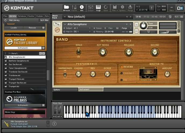Click the Remove library button

point(32,28)
